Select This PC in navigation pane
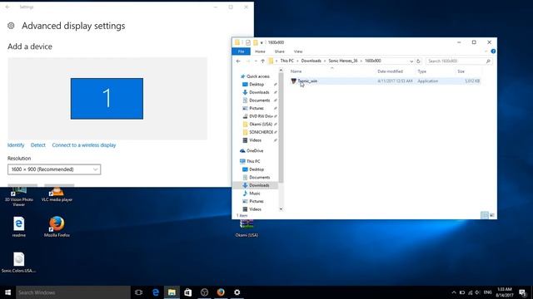The height and width of the screenshot is (299, 533). point(253,161)
